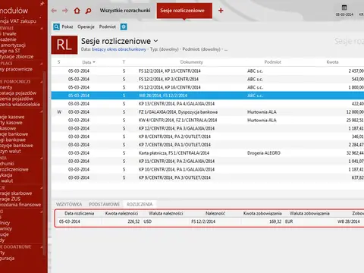
Task: Collapse the PŁACE sidebar section arrow
Action: (x=42, y=64)
